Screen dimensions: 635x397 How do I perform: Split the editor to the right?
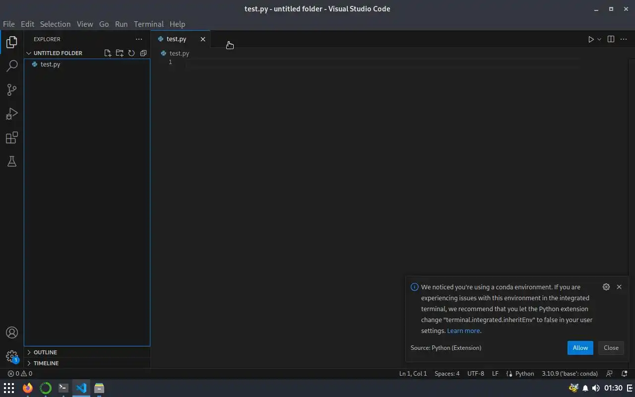pyautogui.click(x=611, y=39)
